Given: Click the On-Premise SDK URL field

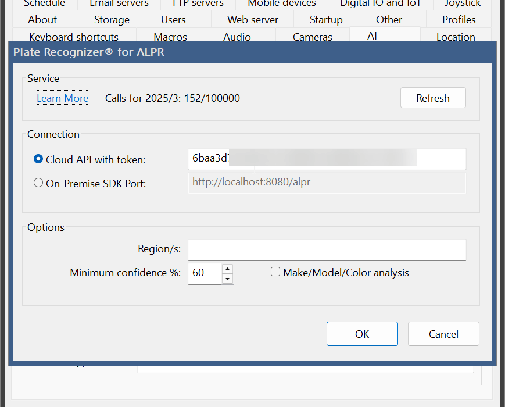Looking at the screenshot, I should pos(327,183).
